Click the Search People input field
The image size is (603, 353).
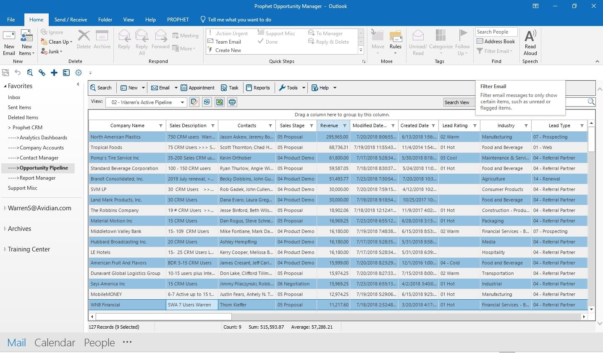(496, 32)
